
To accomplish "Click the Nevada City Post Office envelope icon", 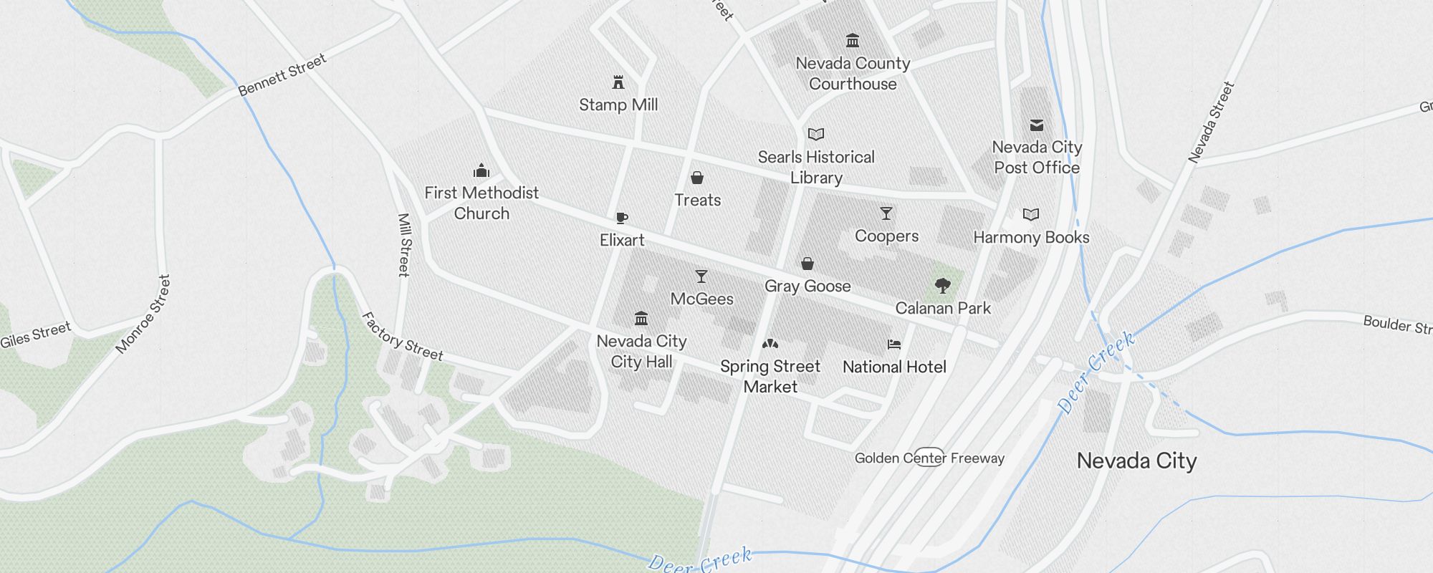I will point(1037,125).
